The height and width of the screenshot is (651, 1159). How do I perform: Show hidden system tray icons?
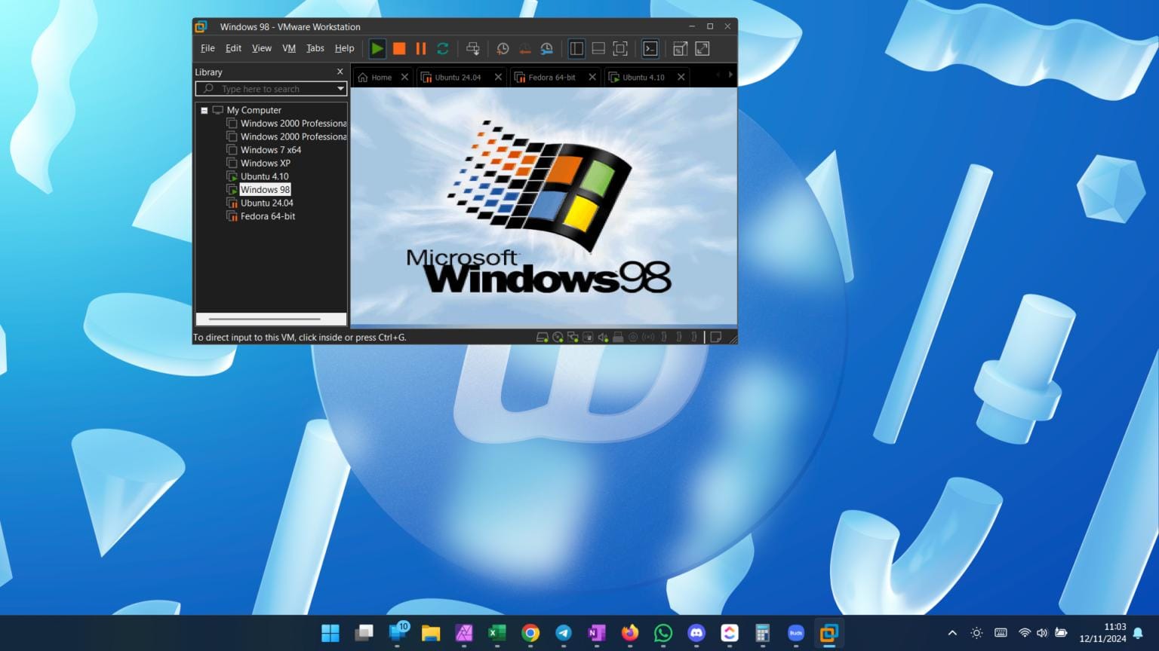(952, 633)
